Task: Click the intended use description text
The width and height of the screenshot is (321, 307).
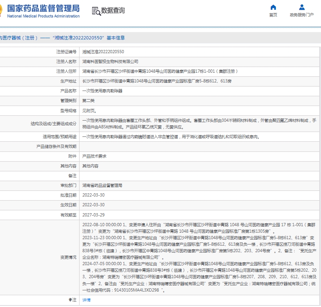Action: pyautogui.click(x=171, y=137)
